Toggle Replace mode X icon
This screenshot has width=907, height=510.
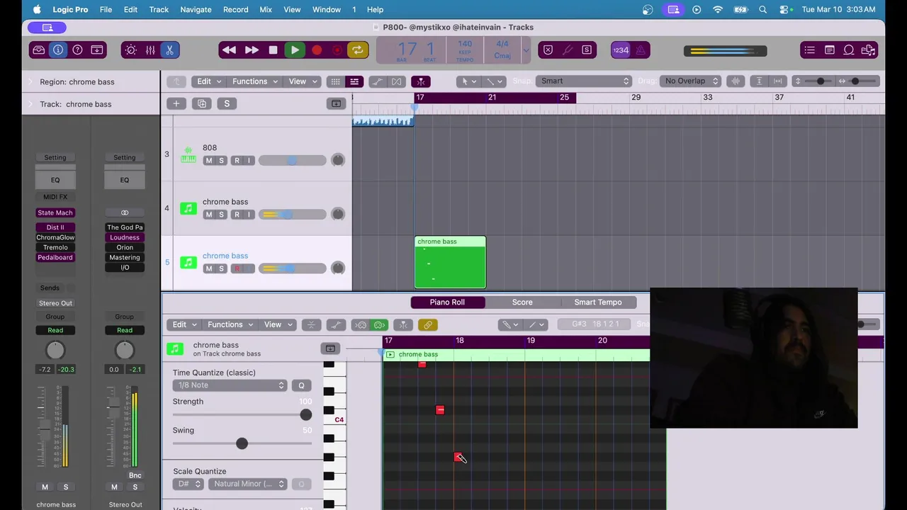pos(548,50)
